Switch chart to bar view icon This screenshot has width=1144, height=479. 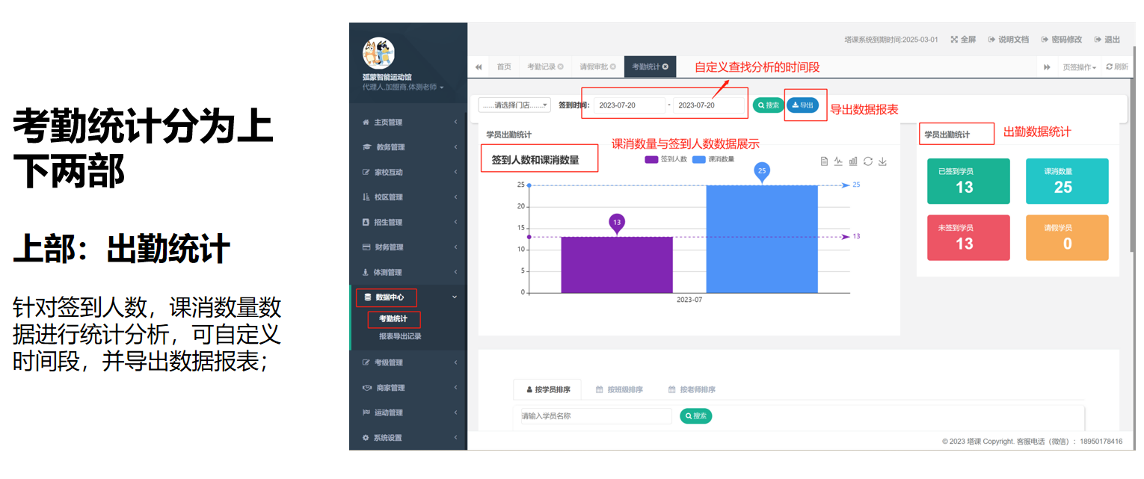click(x=853, y=161)
